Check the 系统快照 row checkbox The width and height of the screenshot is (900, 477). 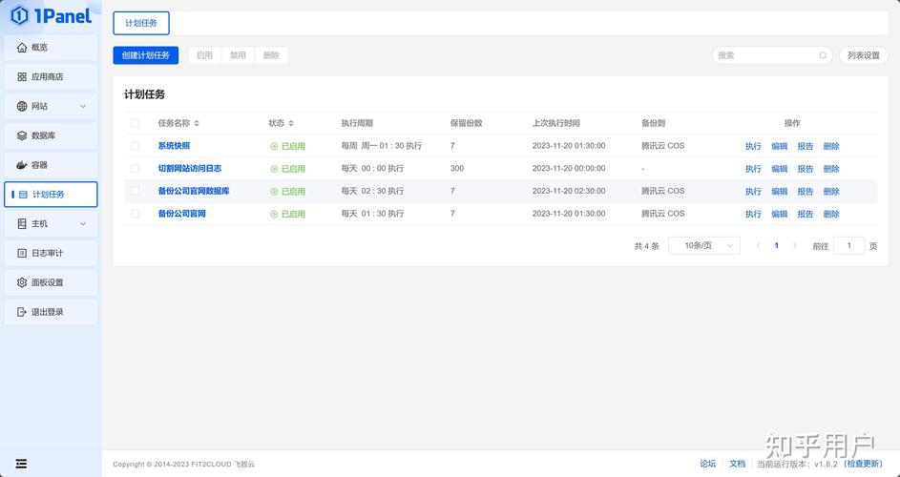click(x=135, y=146)
